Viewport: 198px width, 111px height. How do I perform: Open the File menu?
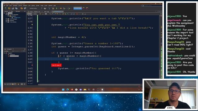[4, 6]
